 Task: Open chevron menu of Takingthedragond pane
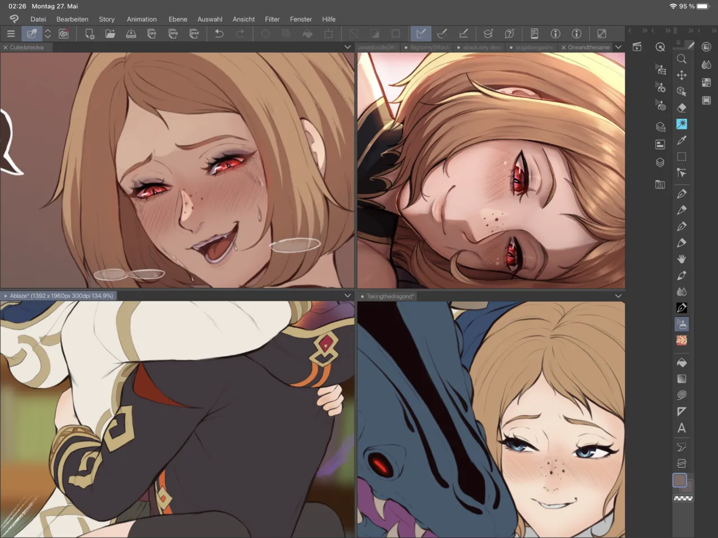(x=618, y=296)
